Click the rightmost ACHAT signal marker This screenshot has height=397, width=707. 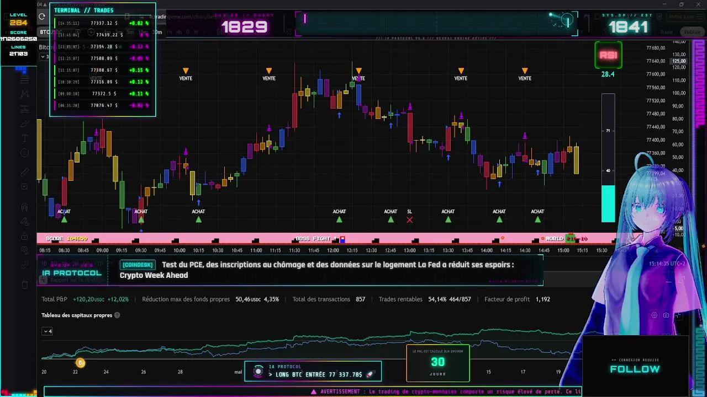pos(537,215)
